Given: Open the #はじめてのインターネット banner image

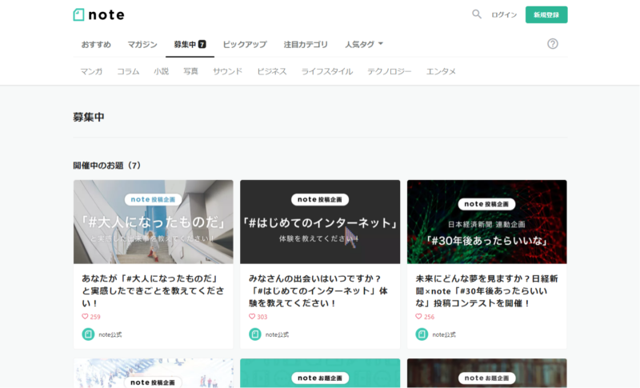Looking at the screenshot, I should coord(320,222).
